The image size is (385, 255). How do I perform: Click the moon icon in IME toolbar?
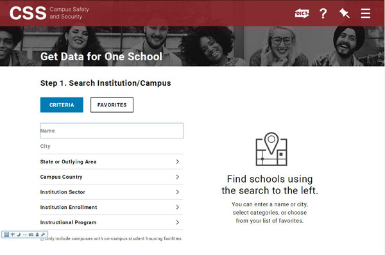pos(19,234)
